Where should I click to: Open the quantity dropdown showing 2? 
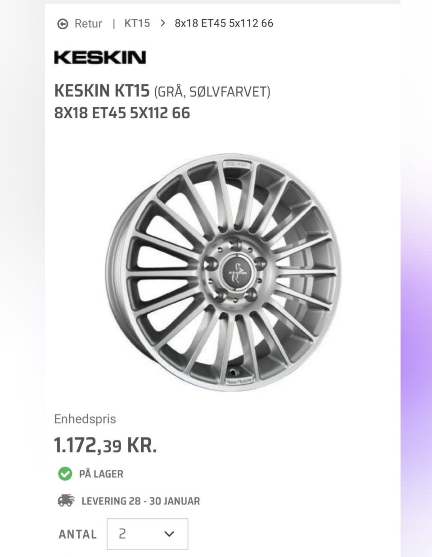coord(147,534)
